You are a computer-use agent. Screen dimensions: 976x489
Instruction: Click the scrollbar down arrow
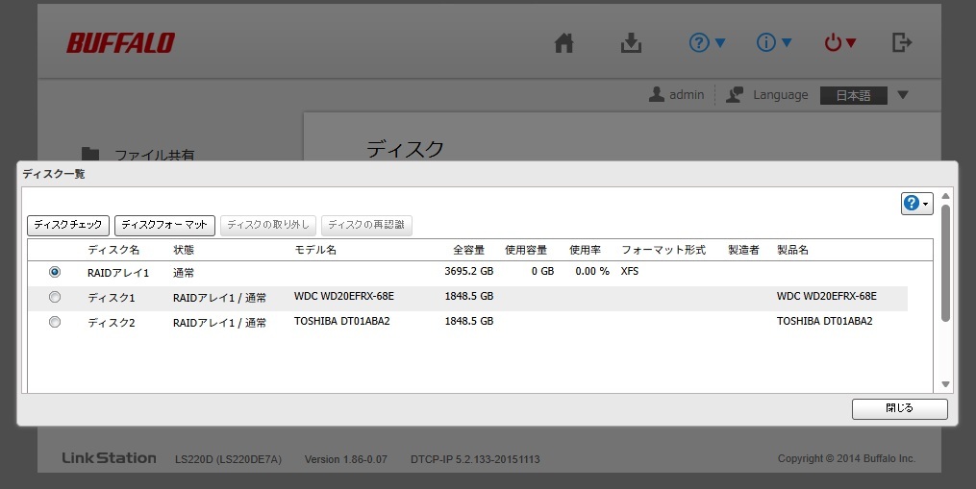coord(945,384)
